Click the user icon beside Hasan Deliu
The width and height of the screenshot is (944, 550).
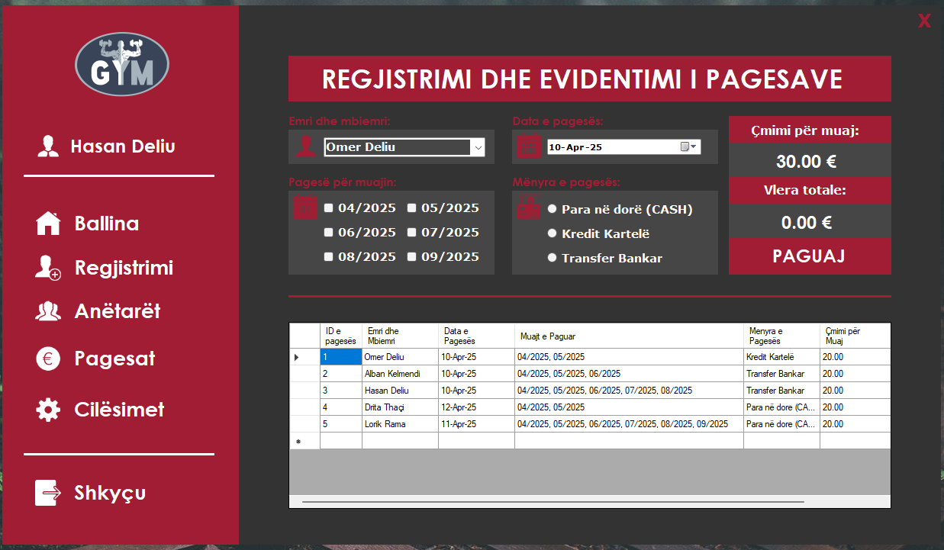(48, 146)
